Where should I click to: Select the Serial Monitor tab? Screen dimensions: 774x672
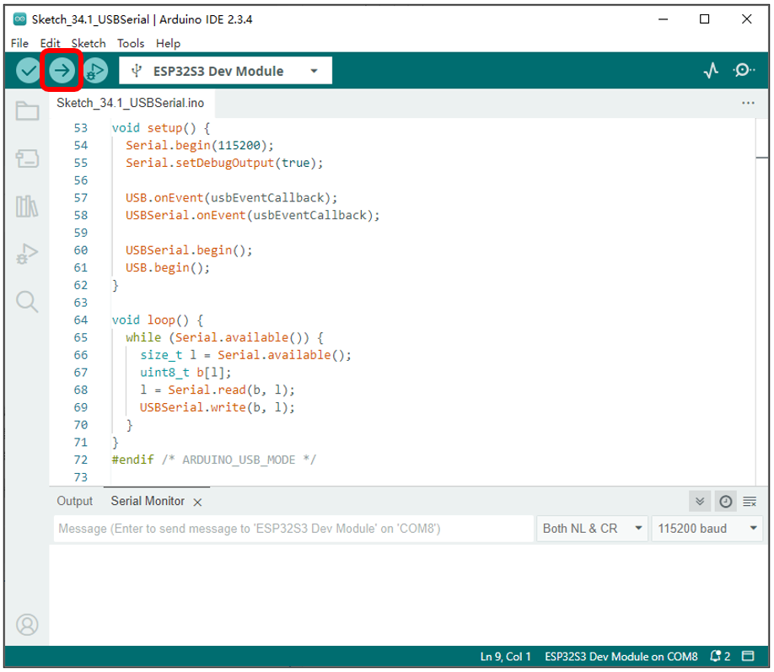pyautogui.click(x=148, y=501)
